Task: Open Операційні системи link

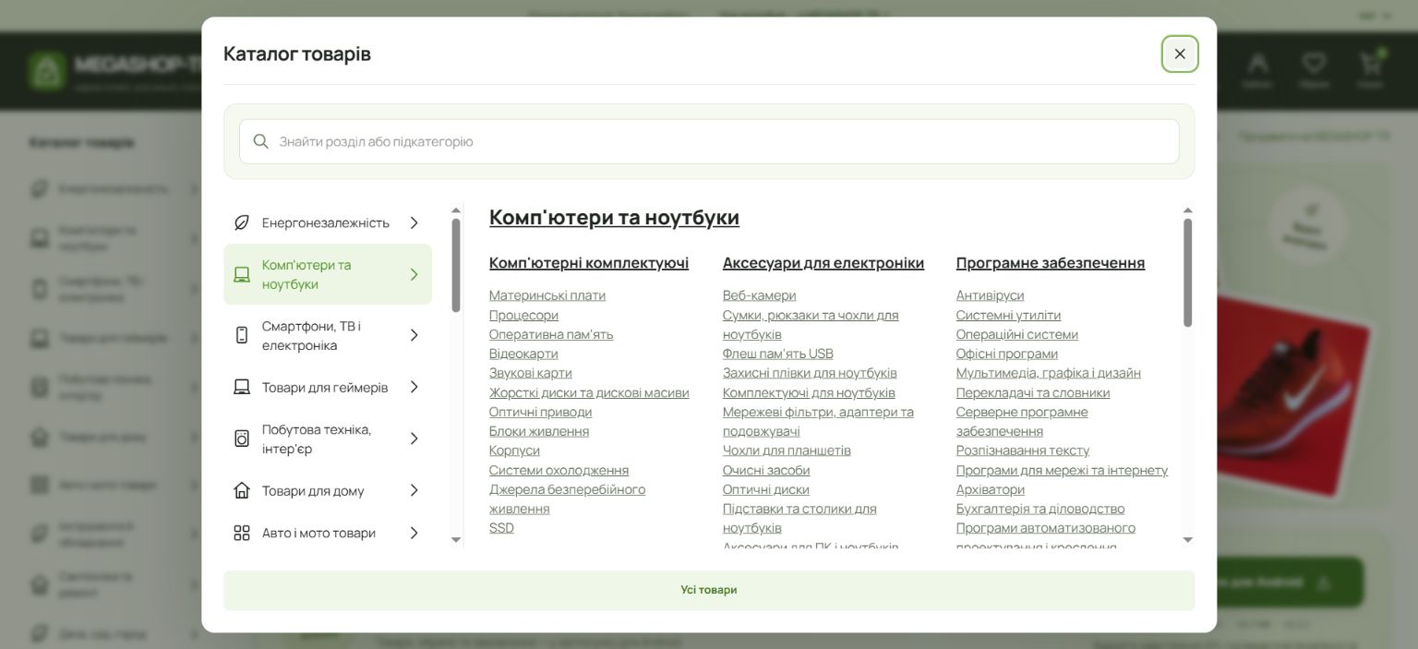Action: tap(1017, 334)
